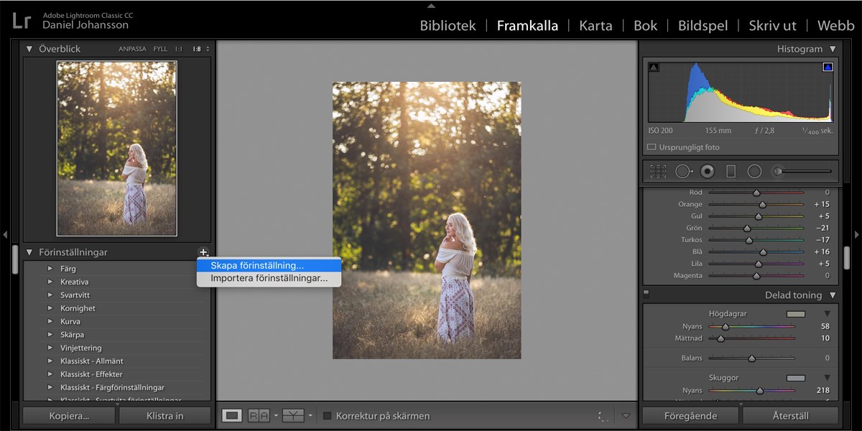Adjust the Balans slider
Screen dimensions: 862x431
(x=751, y=358)
